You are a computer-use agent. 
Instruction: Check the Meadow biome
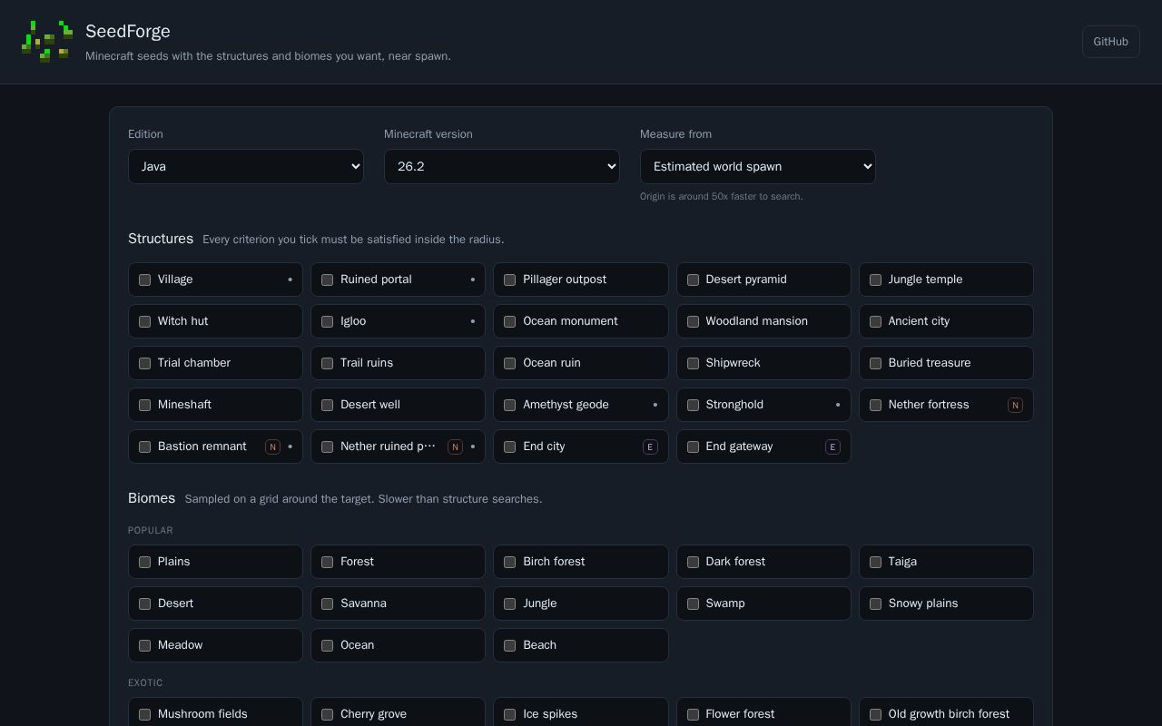(x=144, y=645)
